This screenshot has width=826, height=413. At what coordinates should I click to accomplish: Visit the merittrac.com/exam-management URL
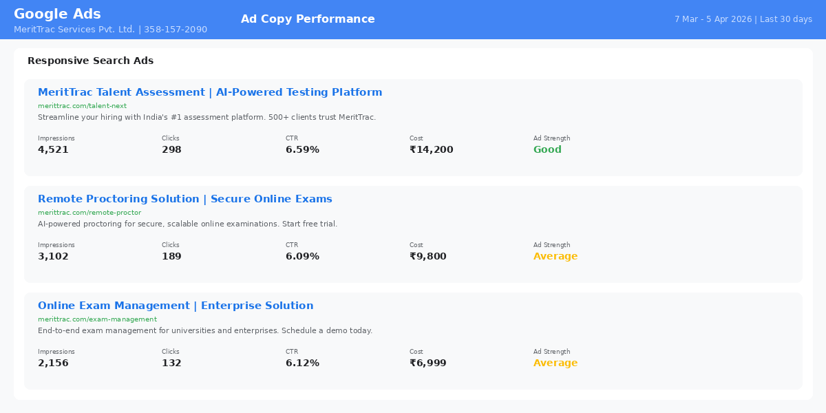97,319
